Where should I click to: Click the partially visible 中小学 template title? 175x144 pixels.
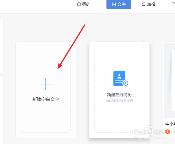[170, 124]
